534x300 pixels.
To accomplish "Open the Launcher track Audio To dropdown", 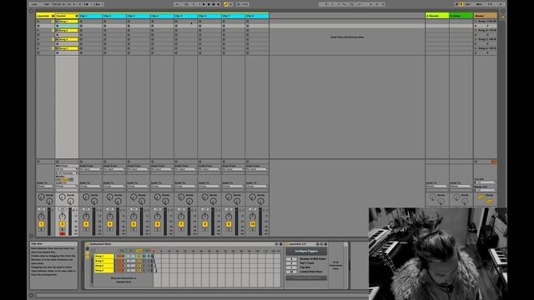I will 45,186.
